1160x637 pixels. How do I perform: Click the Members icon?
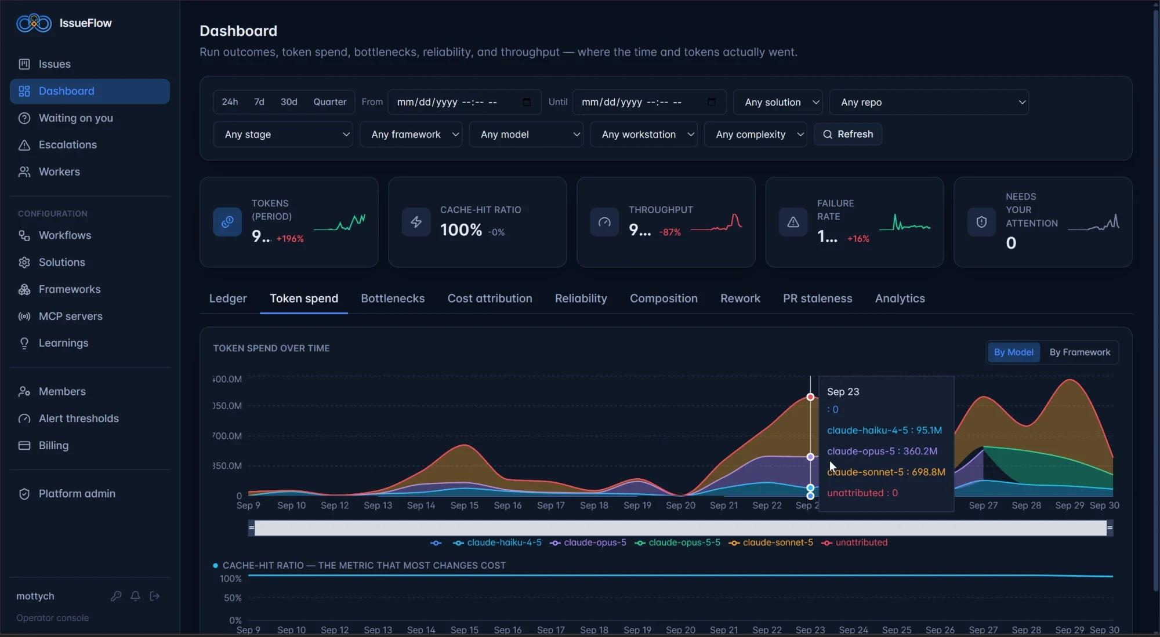click(x=24, y=392)
